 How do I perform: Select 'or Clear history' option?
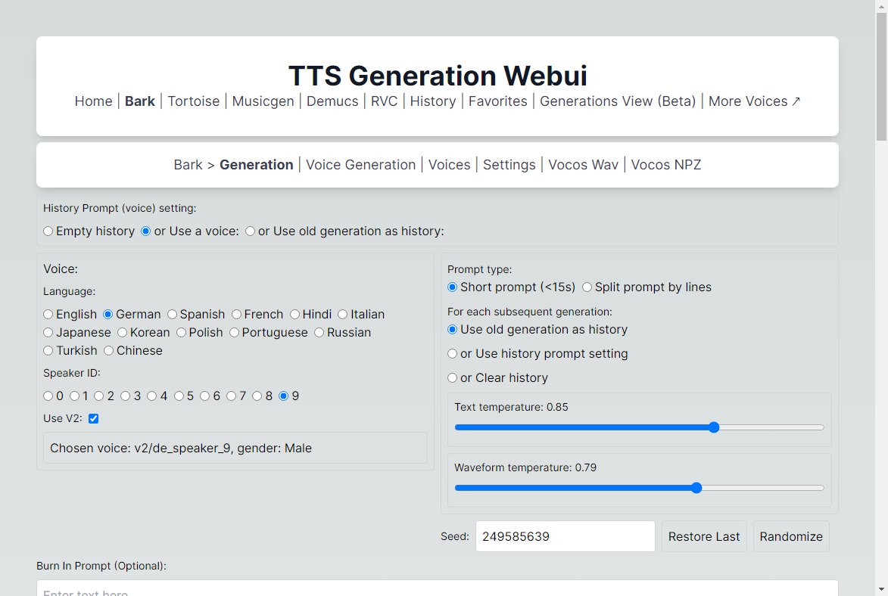453,377
